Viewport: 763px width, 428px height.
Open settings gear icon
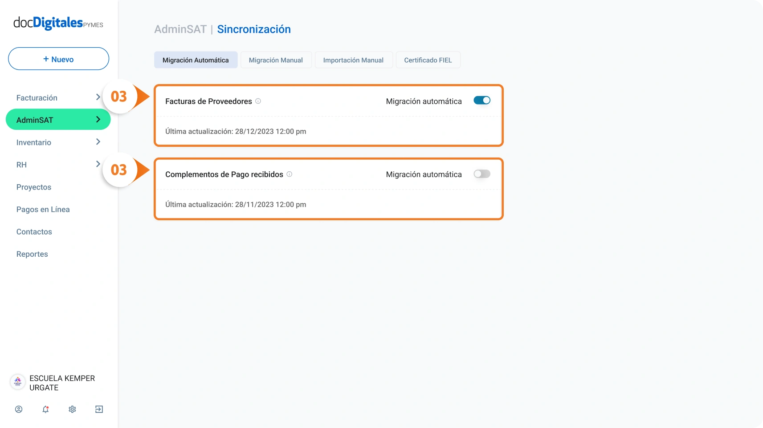(72, 409)
